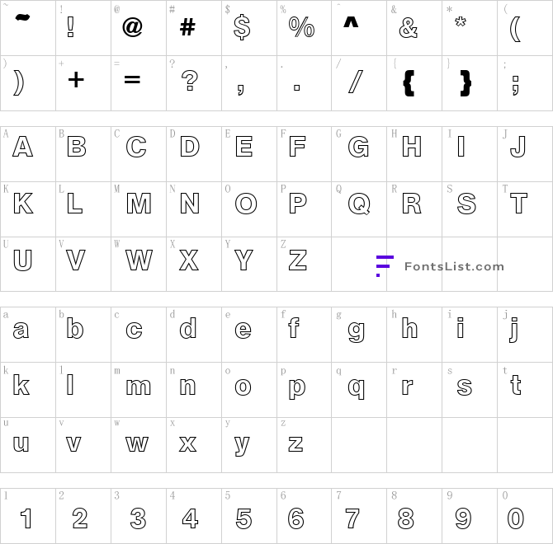The image size is (553, 544).
Task: Click the lowercase g glyph cell
Action: [357, 331]
